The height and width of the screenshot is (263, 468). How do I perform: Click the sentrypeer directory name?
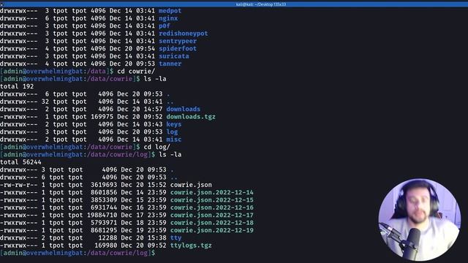pos(177,41)
